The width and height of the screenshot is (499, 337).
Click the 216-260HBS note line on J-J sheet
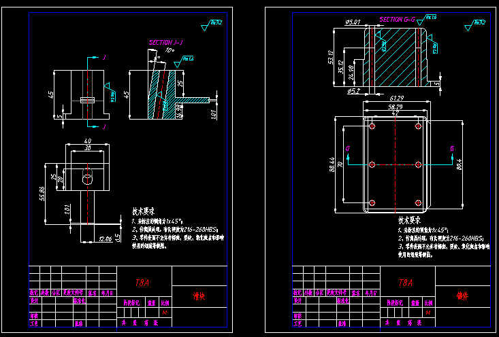(x=175, y=230)
